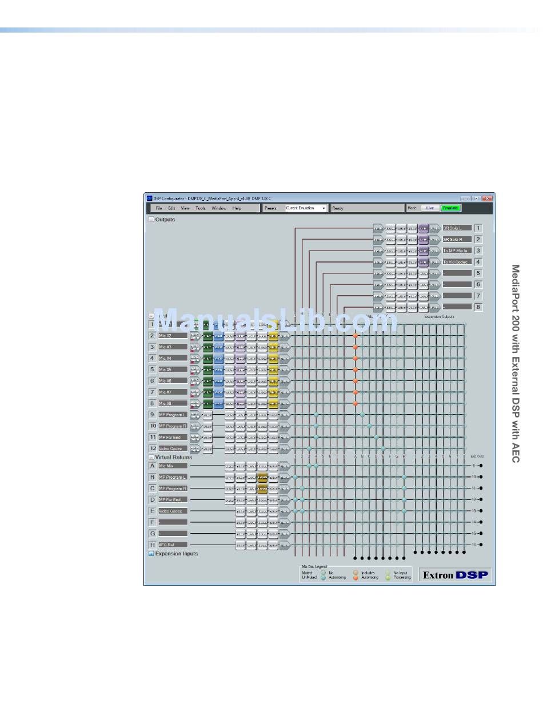Open the Help menu
The width and height of the screenshot is (543, 703).
coord(237,208)
